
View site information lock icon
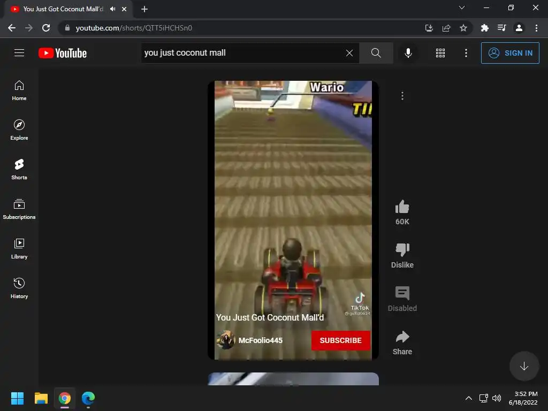(x=67, y=28)
